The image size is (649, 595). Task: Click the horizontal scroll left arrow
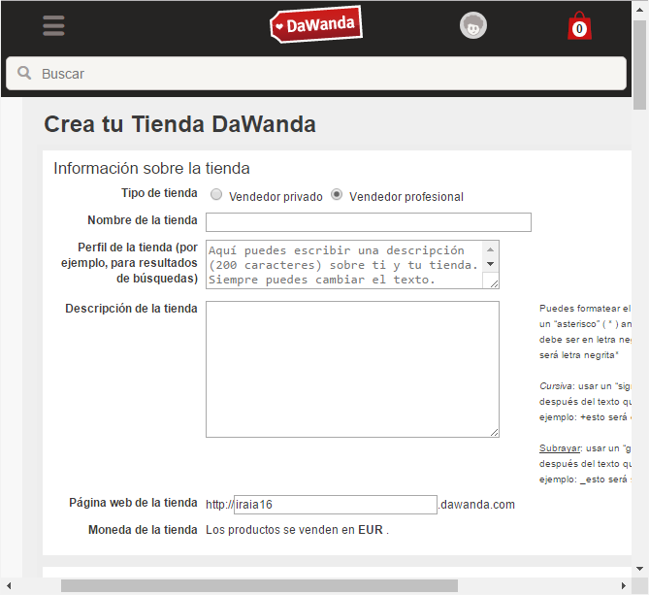coord(9,586)
